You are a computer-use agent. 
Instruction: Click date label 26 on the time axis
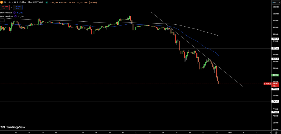190,133
